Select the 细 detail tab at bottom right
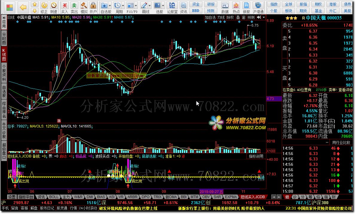Image resolution: width=356 pixels, height=214 pixels. point(287,197)
